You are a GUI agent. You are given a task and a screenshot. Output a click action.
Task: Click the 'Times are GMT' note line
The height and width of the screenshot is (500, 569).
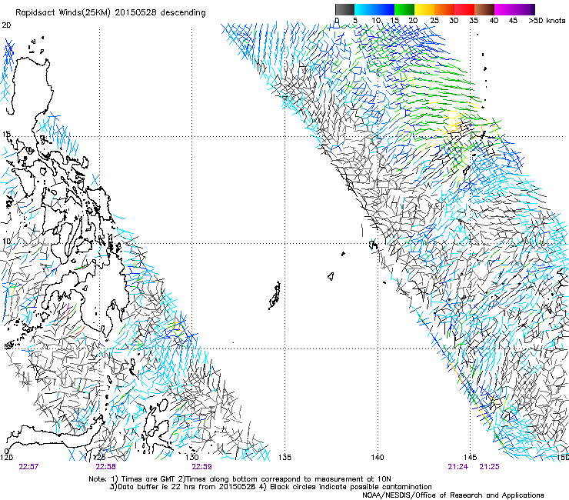[240, 479]
